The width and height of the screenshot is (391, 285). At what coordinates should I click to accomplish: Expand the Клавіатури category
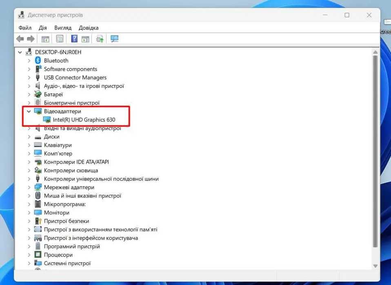[x=29, y=145]
